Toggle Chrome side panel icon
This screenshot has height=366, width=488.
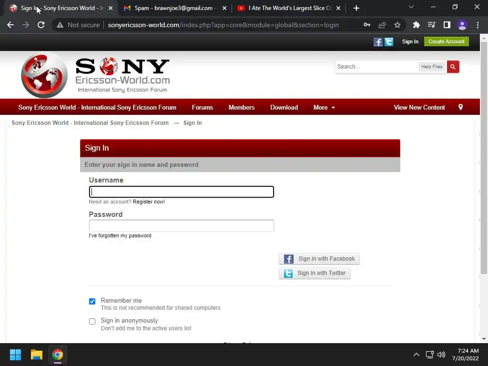pos(447,25)
